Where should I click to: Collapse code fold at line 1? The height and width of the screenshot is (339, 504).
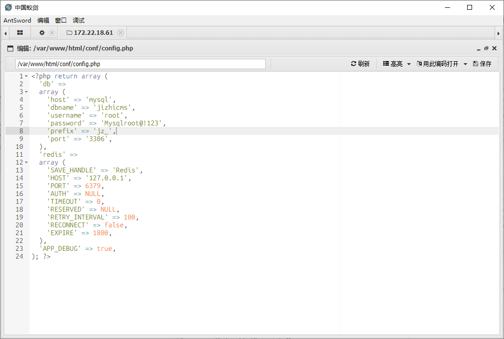point(27,76)
